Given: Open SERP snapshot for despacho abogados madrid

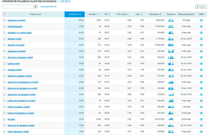Looking at the screenshot, I should tap(201, 76).
